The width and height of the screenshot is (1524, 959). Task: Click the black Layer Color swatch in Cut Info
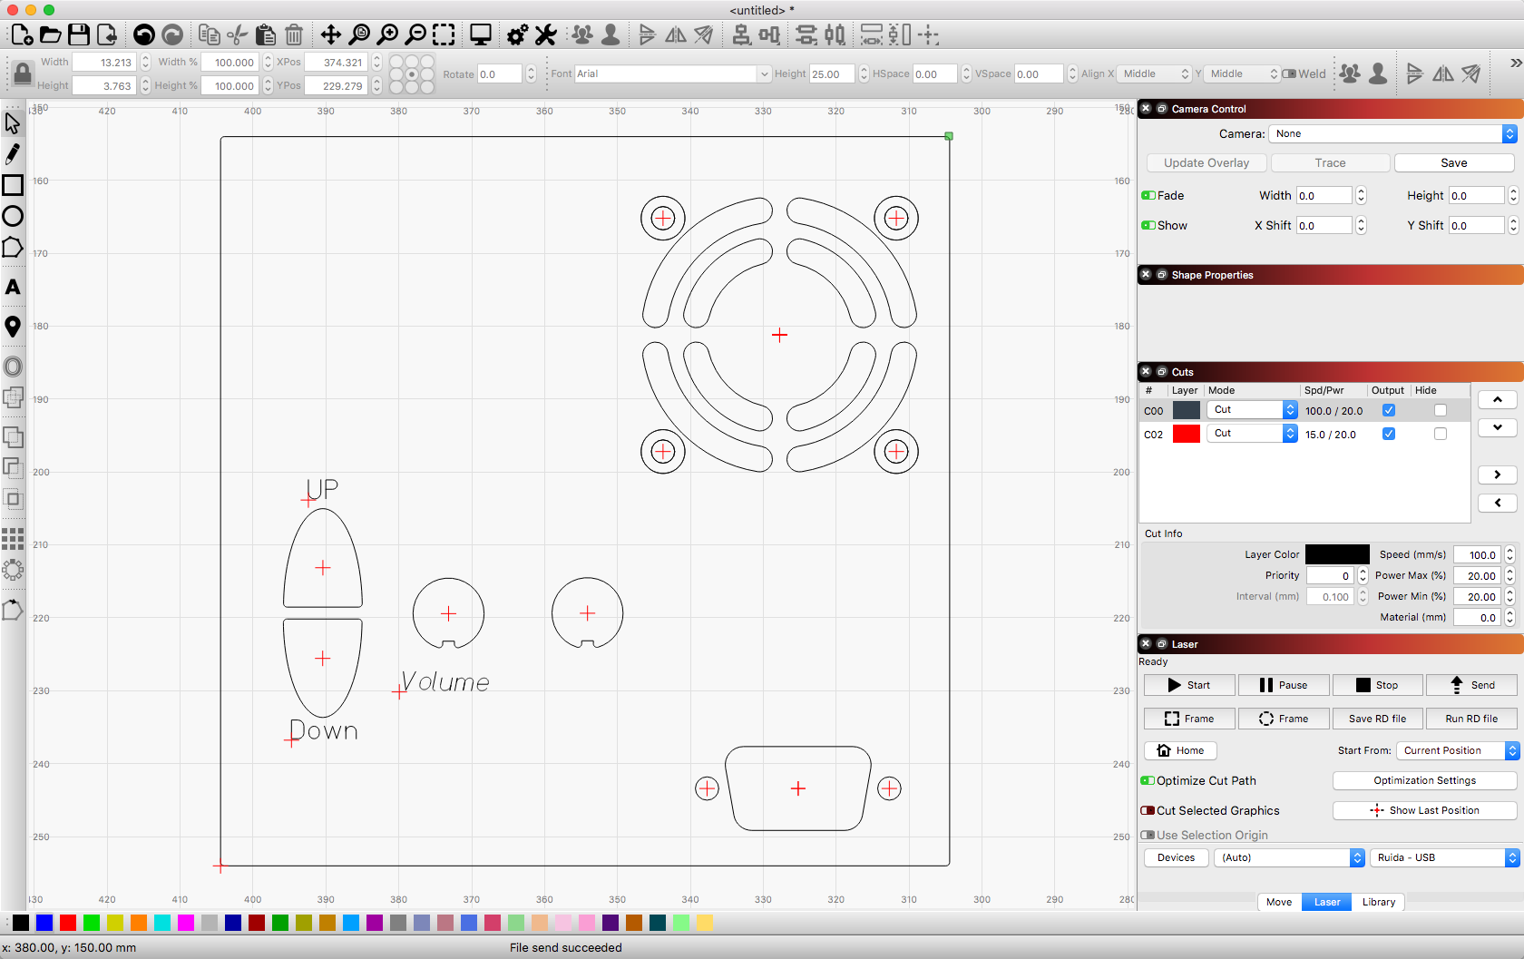click(1337, 554)
